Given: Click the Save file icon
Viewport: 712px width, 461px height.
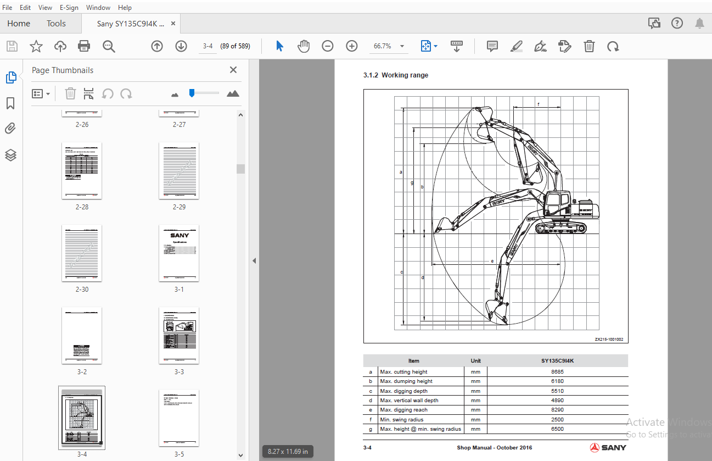Looking at the screenshot, I should point(12,46).
